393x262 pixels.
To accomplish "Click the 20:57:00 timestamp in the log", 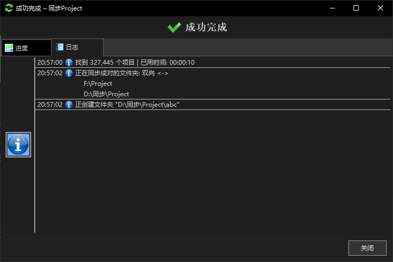I will 50,63.
